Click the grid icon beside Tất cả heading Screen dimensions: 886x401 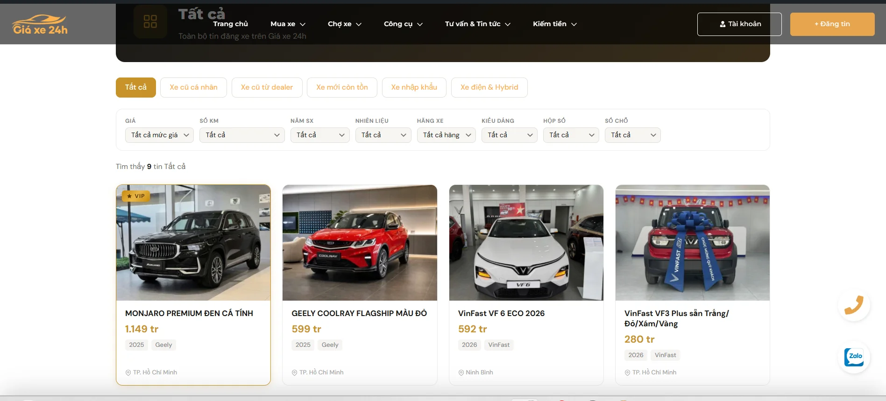[x=150, y=21]
